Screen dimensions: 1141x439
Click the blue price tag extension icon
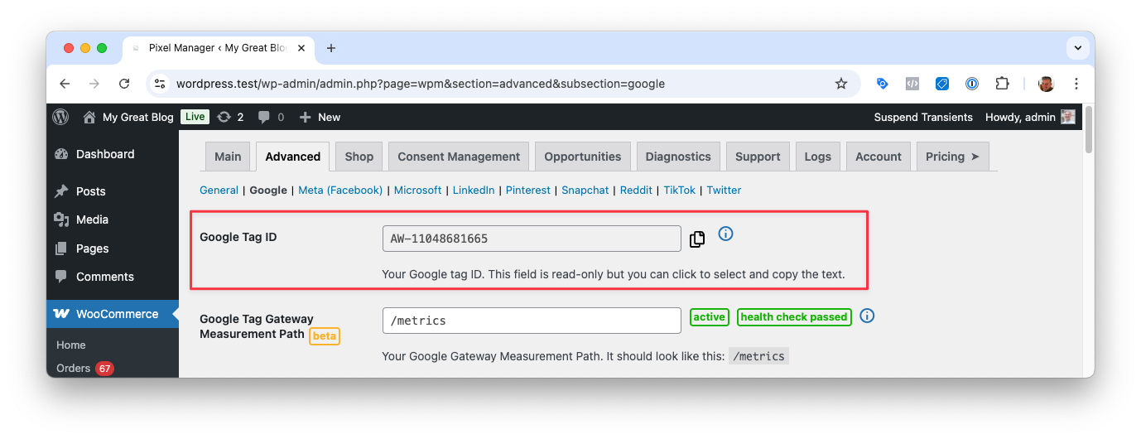point(942,84)
